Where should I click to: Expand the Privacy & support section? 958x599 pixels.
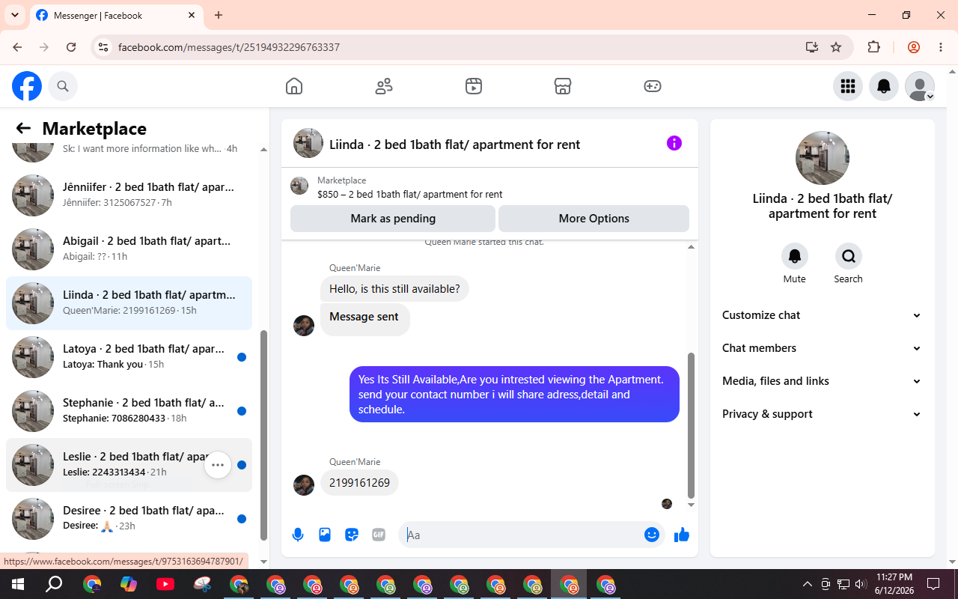click(x=822, y=414)
